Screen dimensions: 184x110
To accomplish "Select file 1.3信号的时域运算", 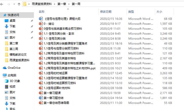I will (55, 73).
